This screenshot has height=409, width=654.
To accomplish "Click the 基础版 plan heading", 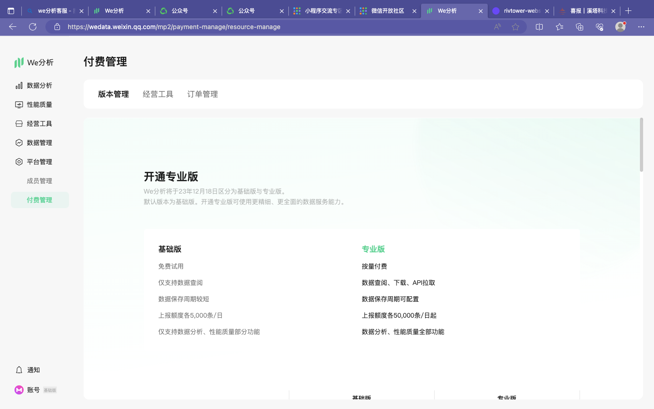I will coord(170,249).
